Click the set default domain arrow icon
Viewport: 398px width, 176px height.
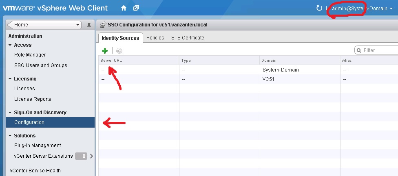click(119, 51)
